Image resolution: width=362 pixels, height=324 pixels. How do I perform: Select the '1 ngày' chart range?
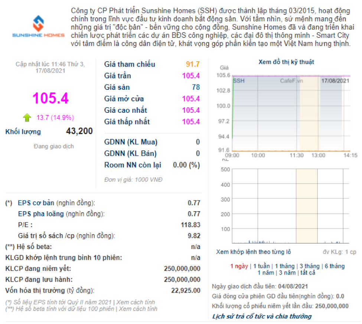pyautogui.click(x=239, y=266)
